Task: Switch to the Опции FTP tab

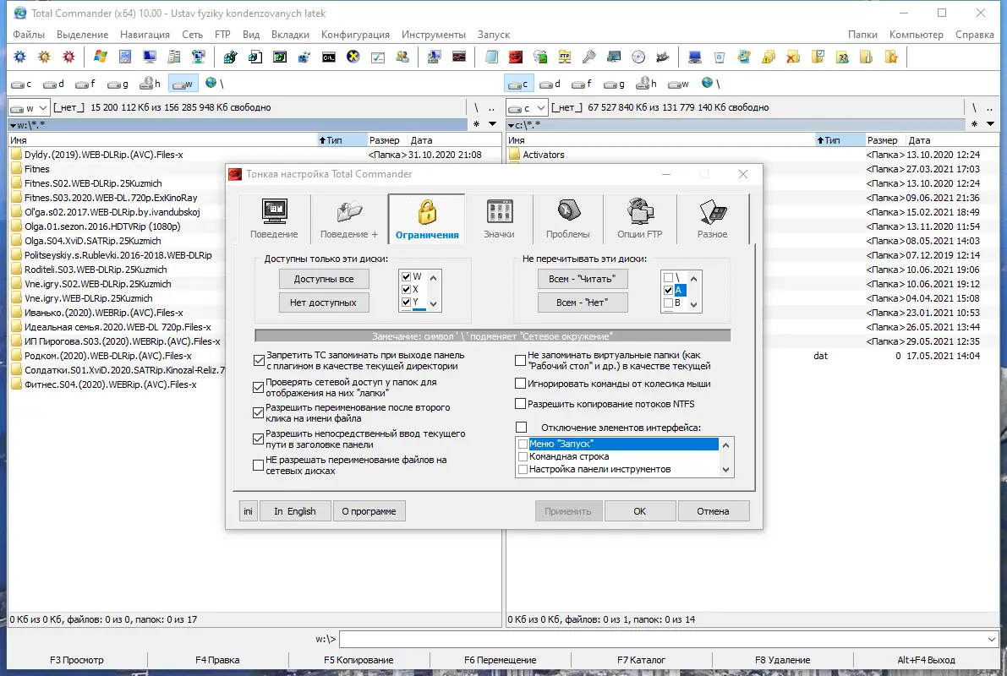Action: tap(640, 220)
